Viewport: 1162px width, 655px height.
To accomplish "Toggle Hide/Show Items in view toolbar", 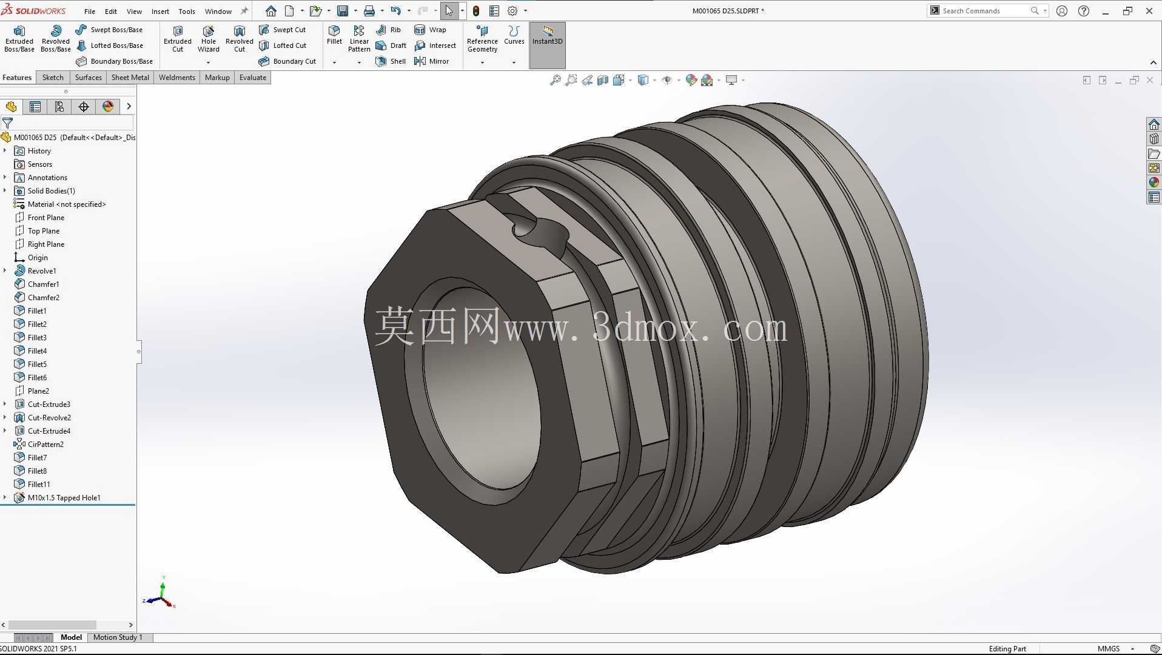I will click(667, 80).
